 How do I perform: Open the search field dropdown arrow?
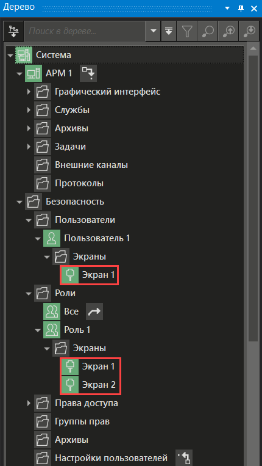click(x=153, y=31)
